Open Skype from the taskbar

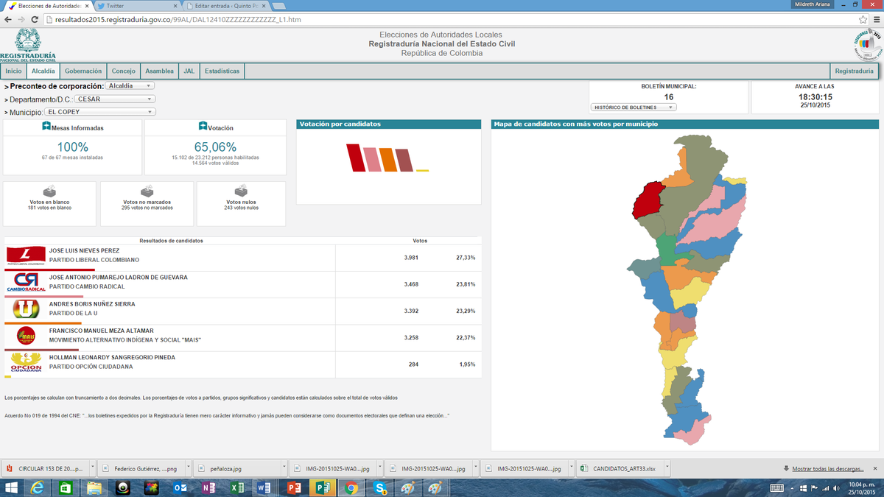[x=380, y=488]
